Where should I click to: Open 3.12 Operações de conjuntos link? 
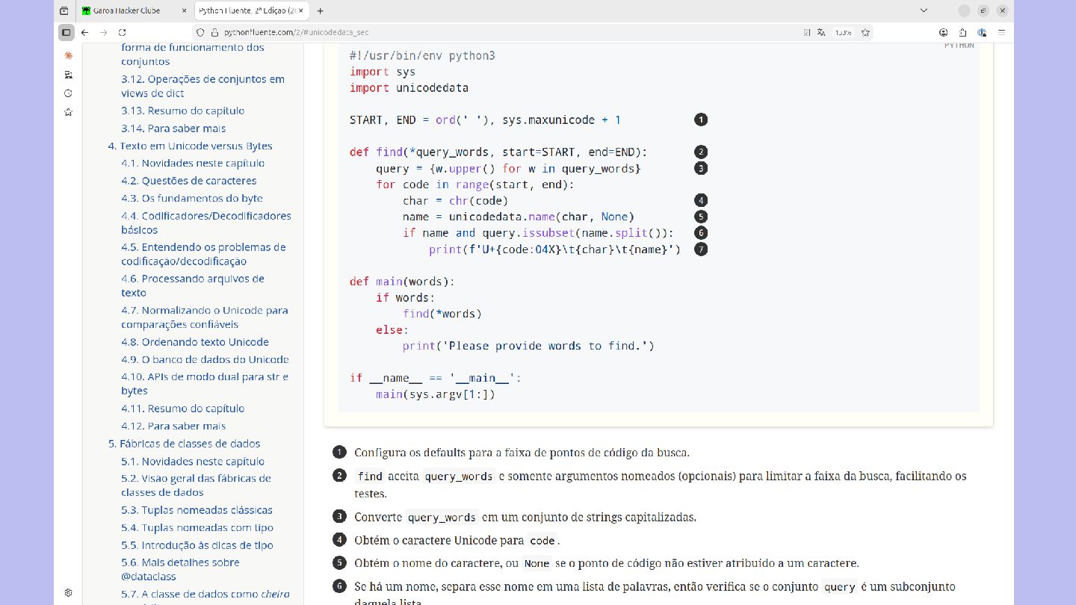point(202,86)
